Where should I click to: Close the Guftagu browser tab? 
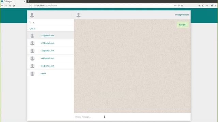[x=24, y=1]
